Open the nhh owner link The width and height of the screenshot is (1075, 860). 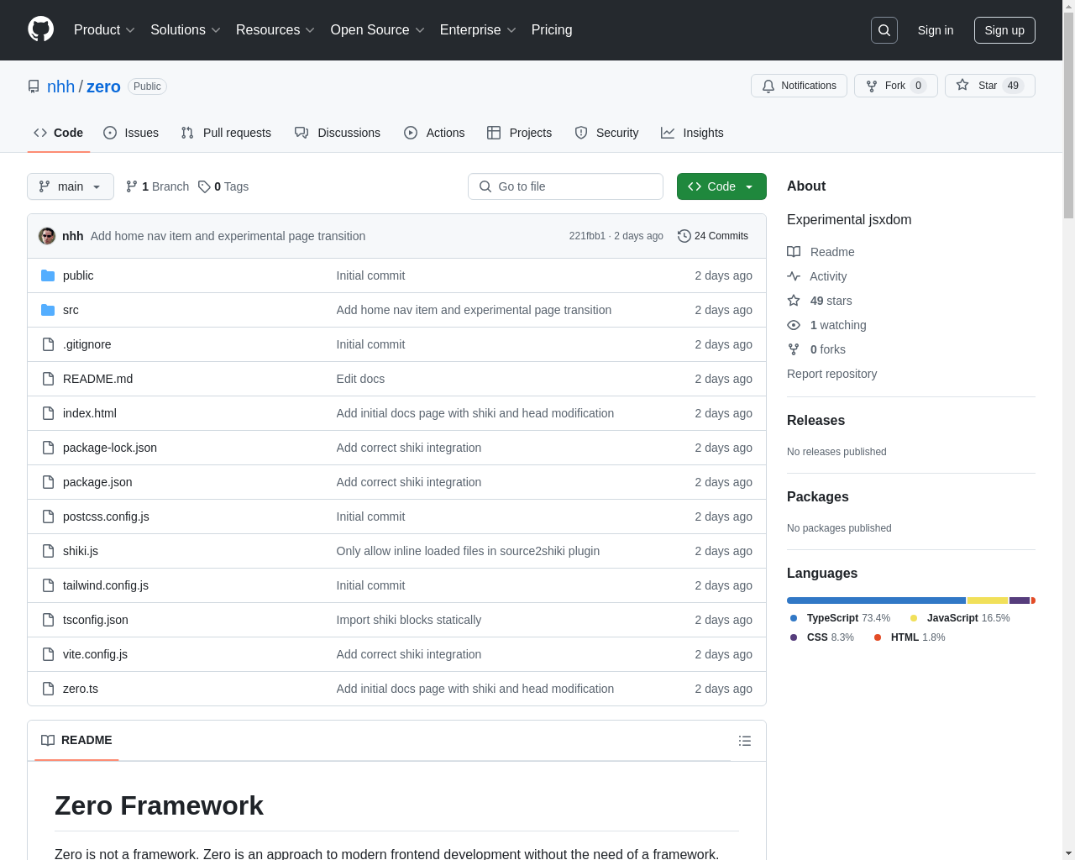click(60, 87)
